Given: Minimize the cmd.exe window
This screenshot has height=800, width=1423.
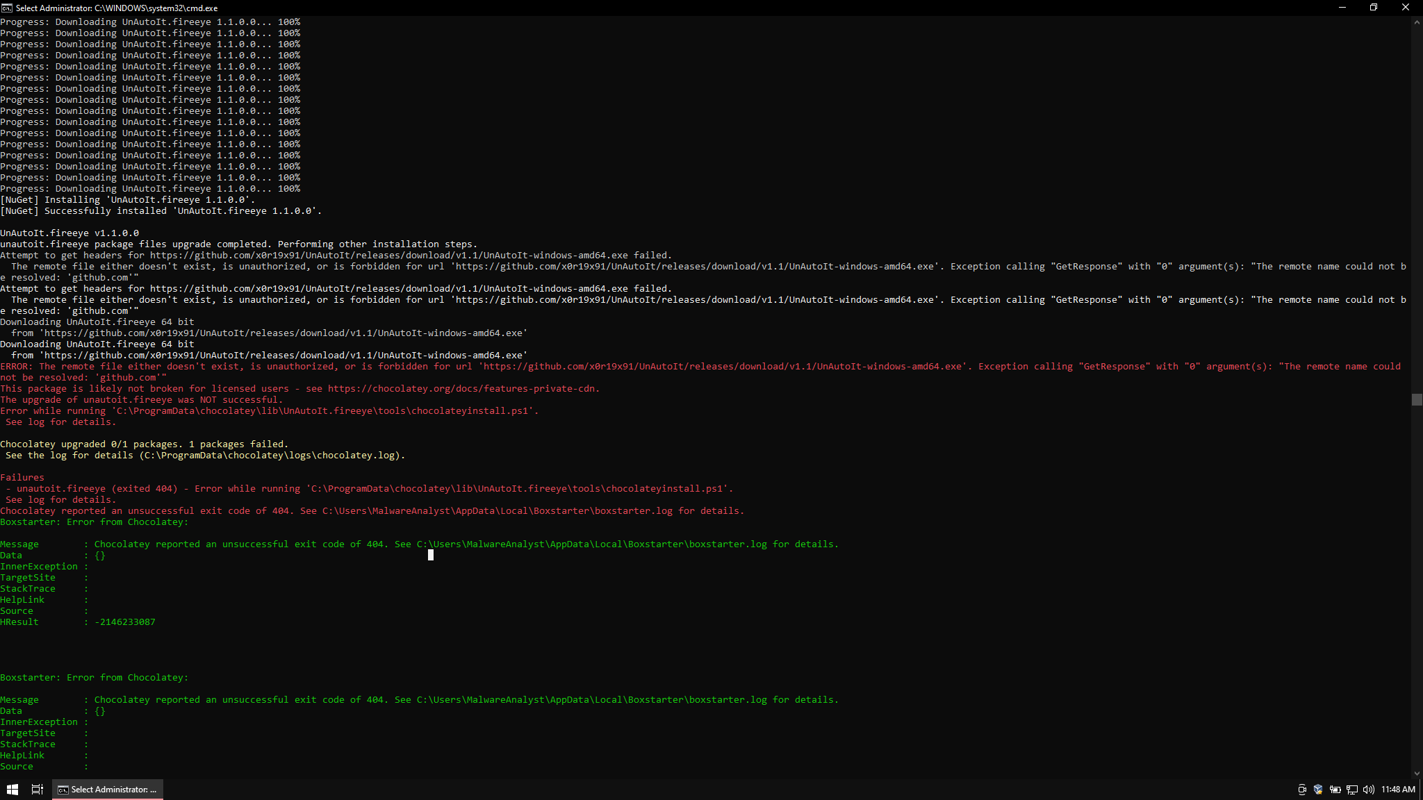Looking at the screenshot, I should pos(1342,8).
